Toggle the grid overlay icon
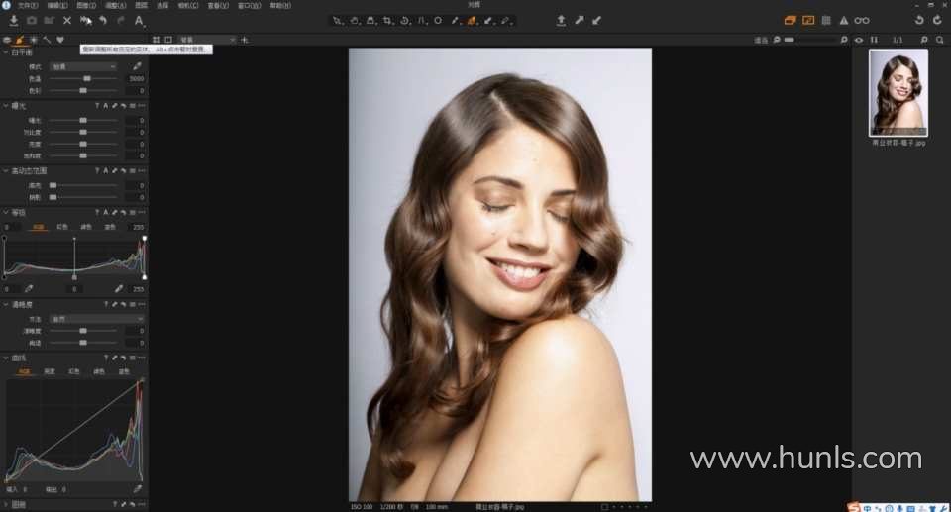The image size is (951, 512). tap(826, 20)
